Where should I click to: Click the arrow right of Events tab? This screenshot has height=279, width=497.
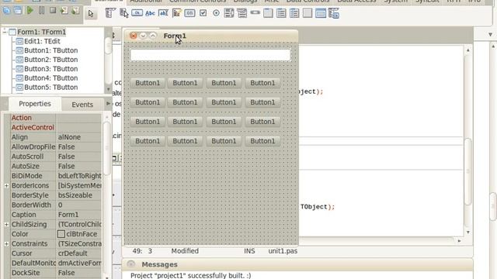pyautogui.click(x=108, y=103)
